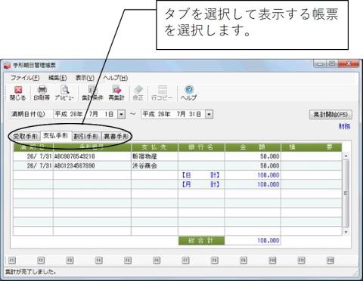
Task: Open the 集計条件 toolbar icon
Action: click(92, 93)
